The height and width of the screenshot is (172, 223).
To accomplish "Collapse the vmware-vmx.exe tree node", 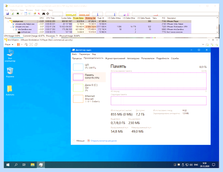I will point(11,27).
